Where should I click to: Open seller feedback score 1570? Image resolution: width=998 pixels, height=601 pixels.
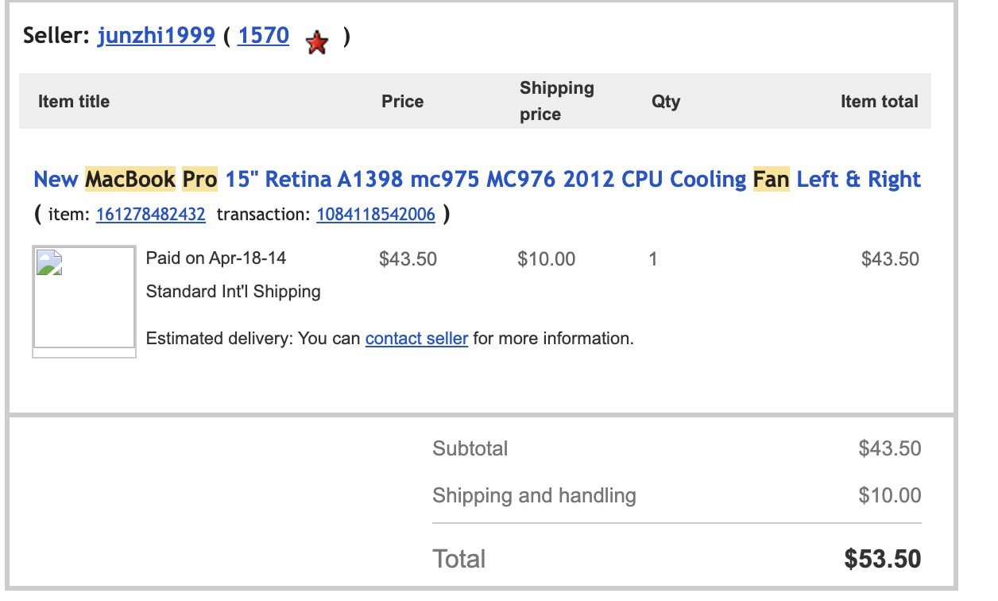(263, 36)
